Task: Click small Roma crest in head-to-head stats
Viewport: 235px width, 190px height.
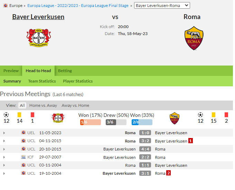Action: click(x=175, y=118)
